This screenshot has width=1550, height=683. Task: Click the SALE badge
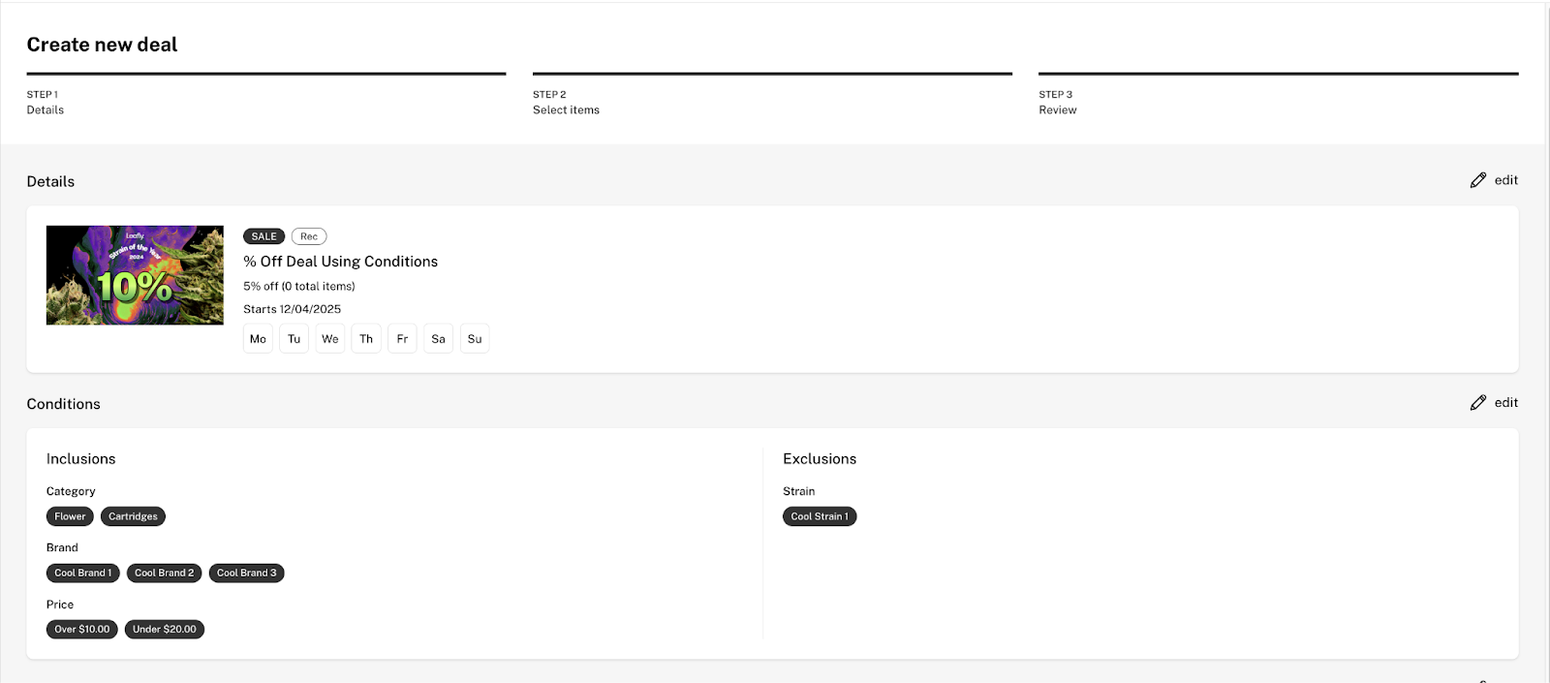click(x=263, y=236)
